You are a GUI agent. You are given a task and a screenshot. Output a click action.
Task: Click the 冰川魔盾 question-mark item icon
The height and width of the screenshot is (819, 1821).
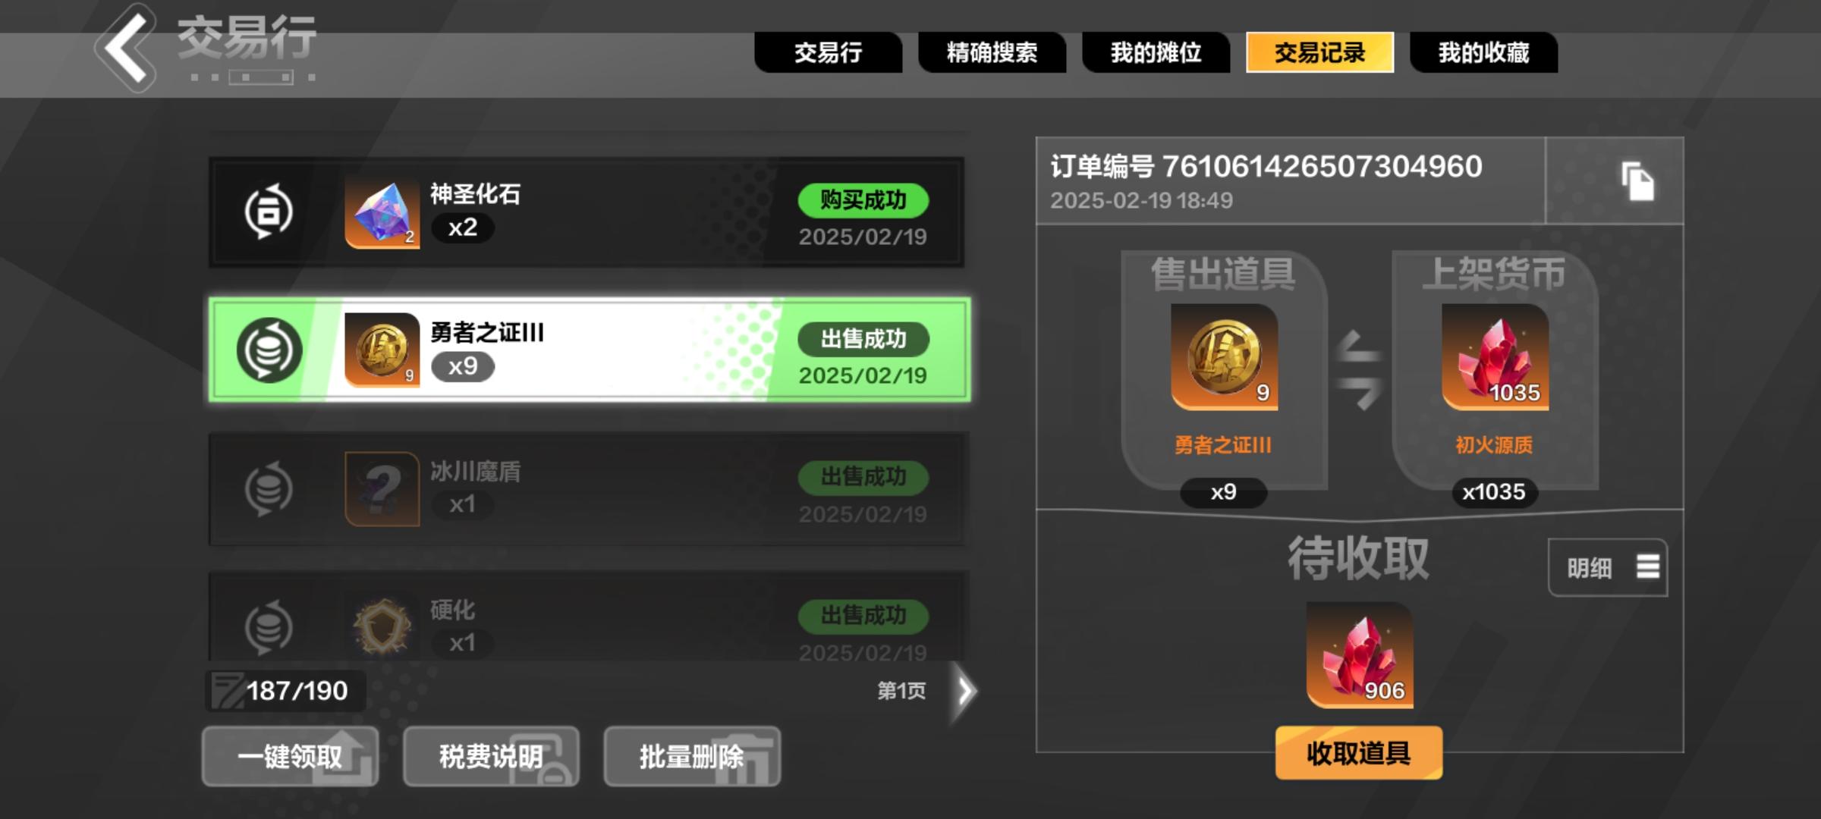point(382,489)
